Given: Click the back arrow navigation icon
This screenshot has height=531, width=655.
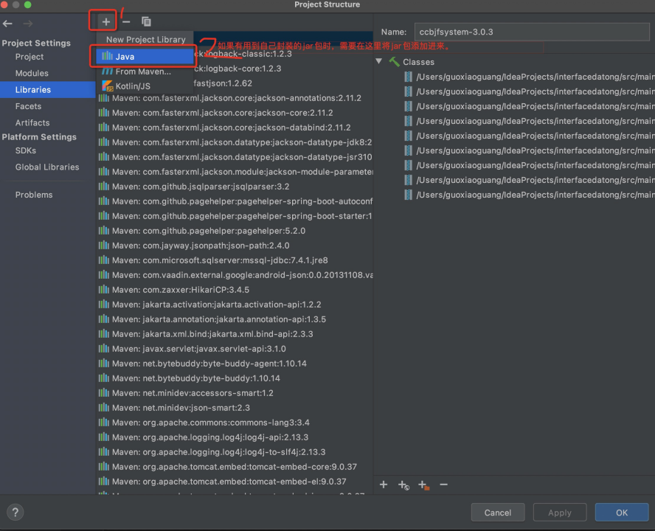Looking at the screenshot, I should coord(7,23).
